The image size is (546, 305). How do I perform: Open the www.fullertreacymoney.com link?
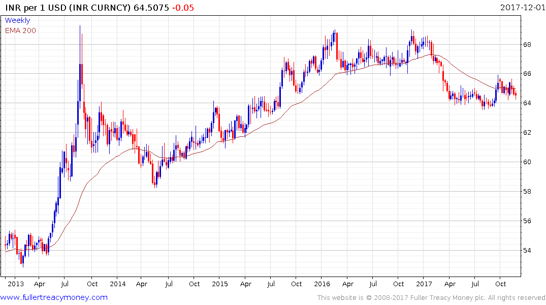pyautogui.click(x=54, y=297)
